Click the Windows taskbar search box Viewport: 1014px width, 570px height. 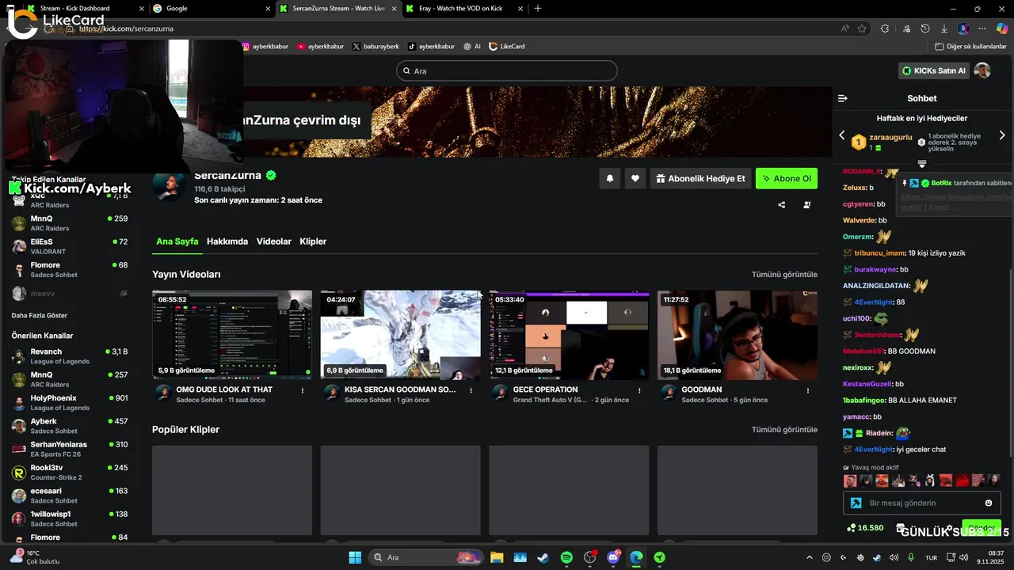point(426,557)
